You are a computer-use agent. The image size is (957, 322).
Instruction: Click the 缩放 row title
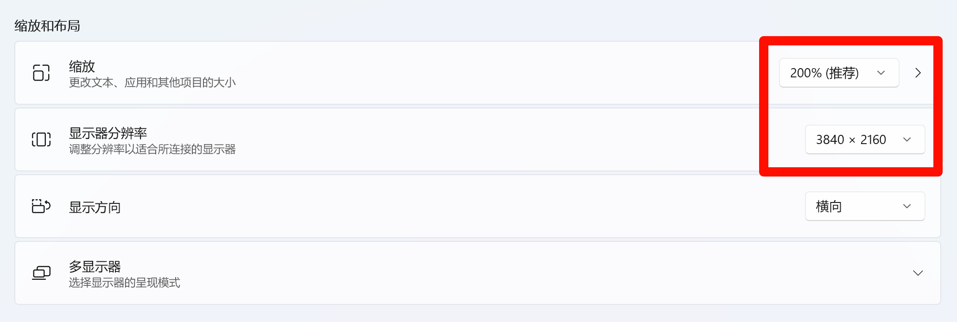tap(82, 66)
